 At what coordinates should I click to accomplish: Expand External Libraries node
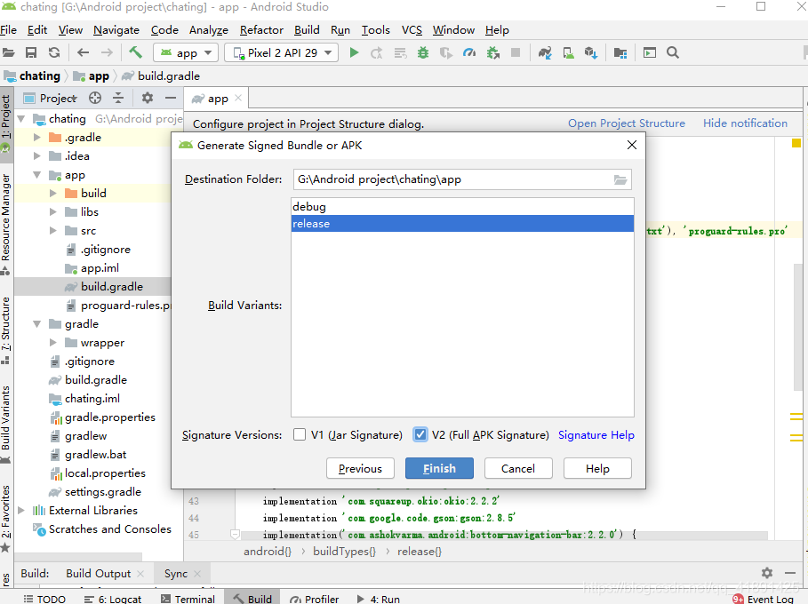(x=21, y=510)
